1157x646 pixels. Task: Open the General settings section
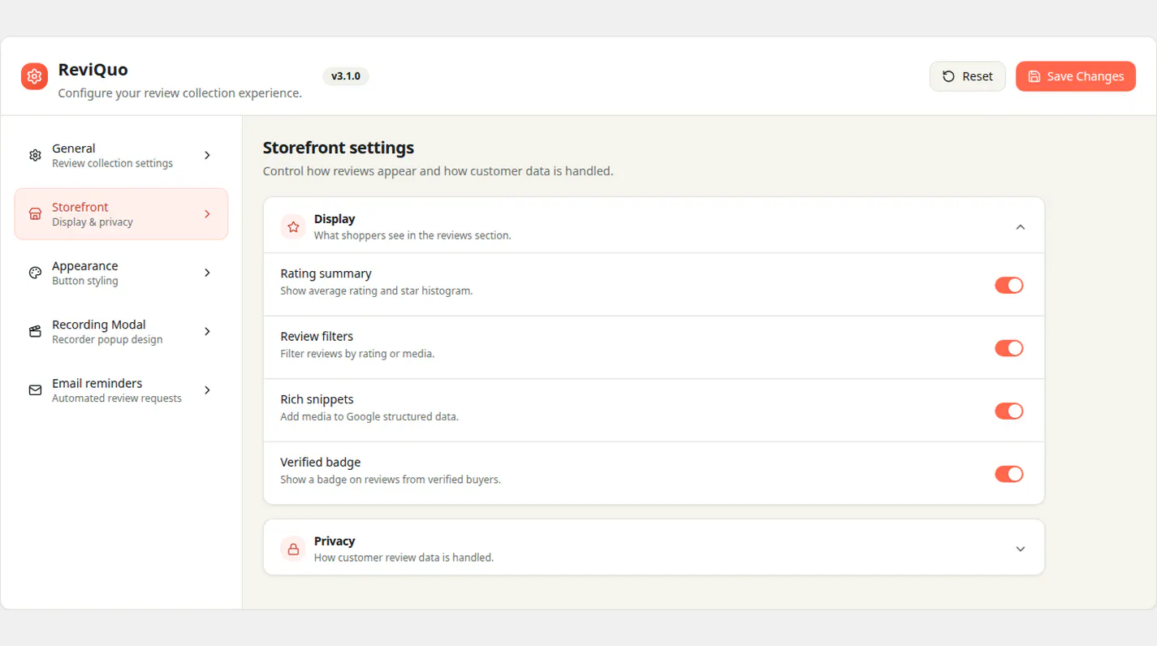click(x=121, y=155)
